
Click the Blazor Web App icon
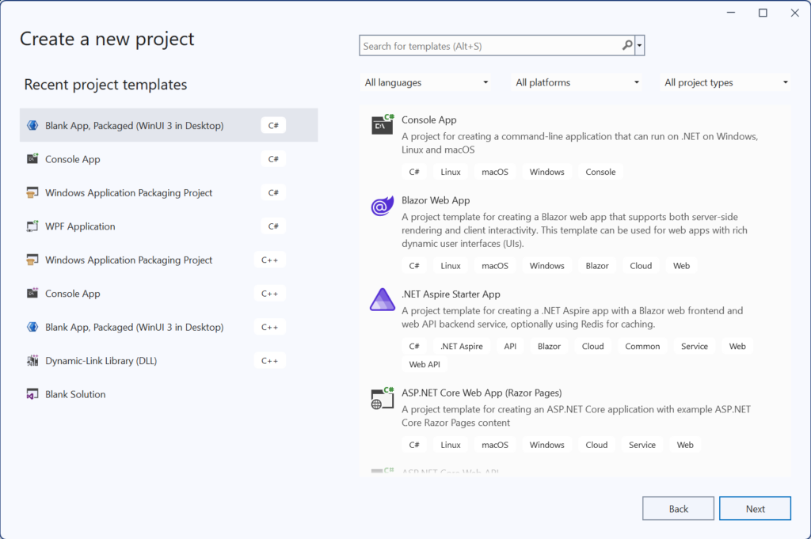click(x=383, y=207)
